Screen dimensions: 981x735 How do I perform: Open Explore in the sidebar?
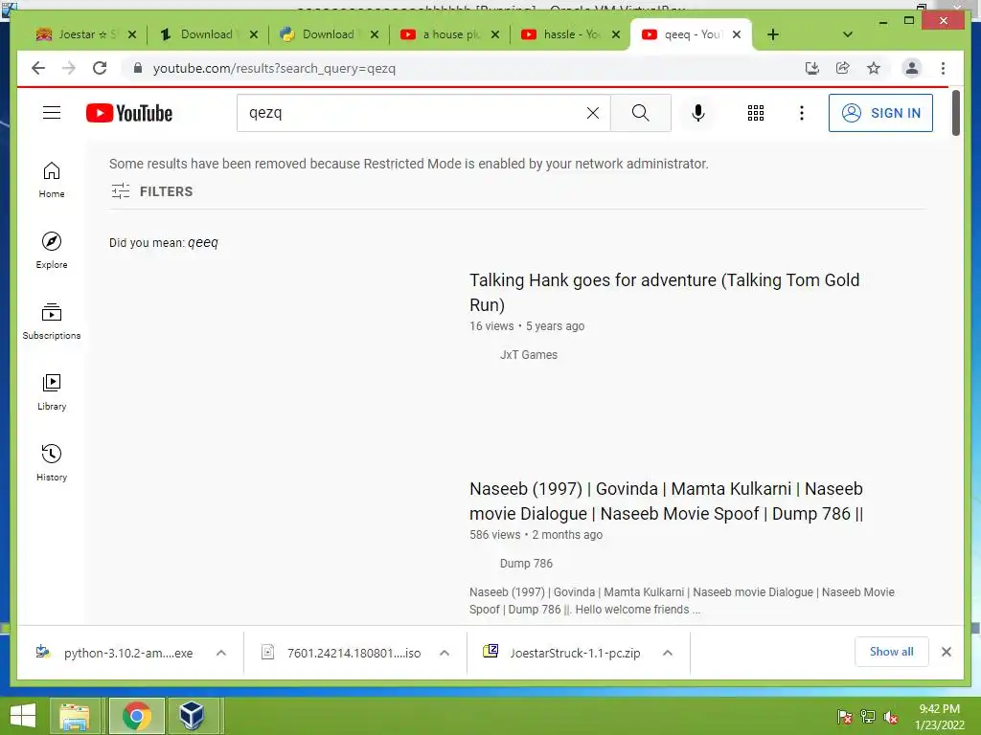(x=52, y=251)
